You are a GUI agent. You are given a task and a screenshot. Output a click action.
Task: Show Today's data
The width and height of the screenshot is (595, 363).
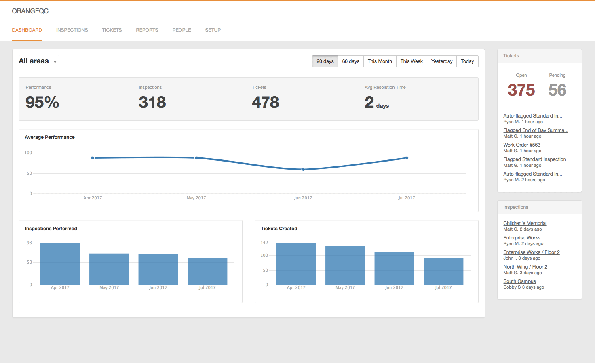click(x=467, y=61)
